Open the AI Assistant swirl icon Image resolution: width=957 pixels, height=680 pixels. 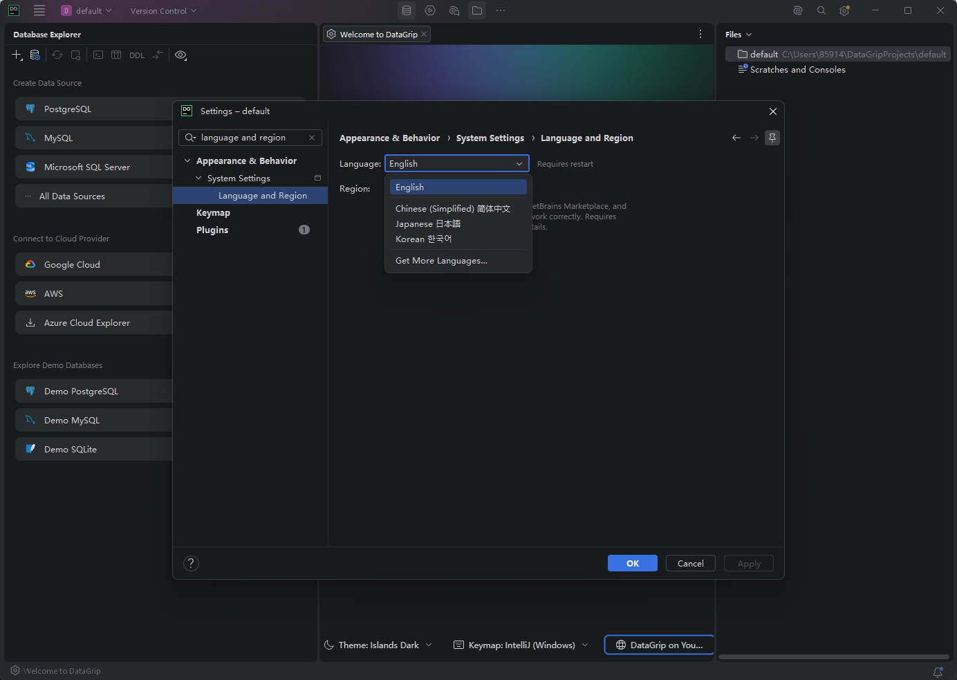tap(798, 10)
